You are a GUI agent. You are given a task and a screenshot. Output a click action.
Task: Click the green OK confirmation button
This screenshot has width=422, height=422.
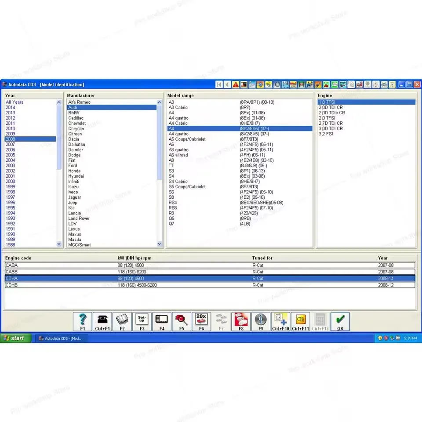coord(339,321)
